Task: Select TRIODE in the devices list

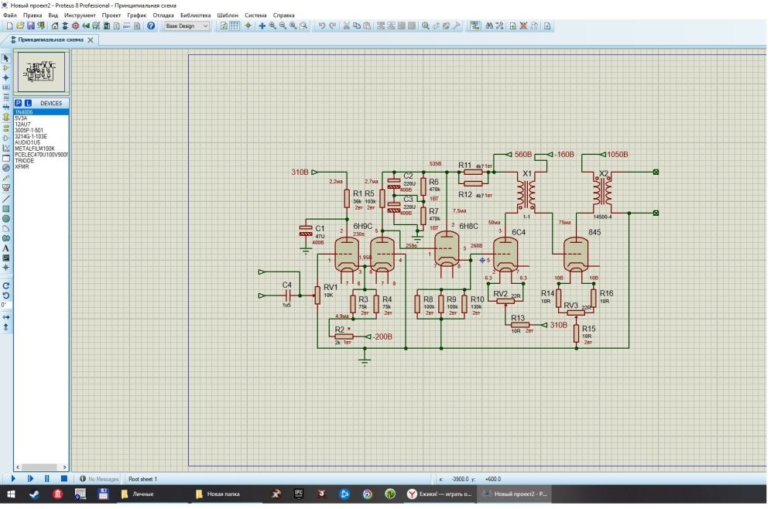Action: (x=25, y=161)
